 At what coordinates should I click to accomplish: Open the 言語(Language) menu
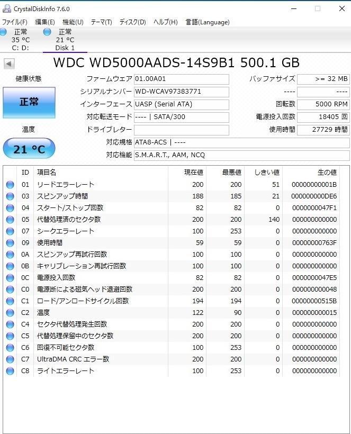point(208,22)
